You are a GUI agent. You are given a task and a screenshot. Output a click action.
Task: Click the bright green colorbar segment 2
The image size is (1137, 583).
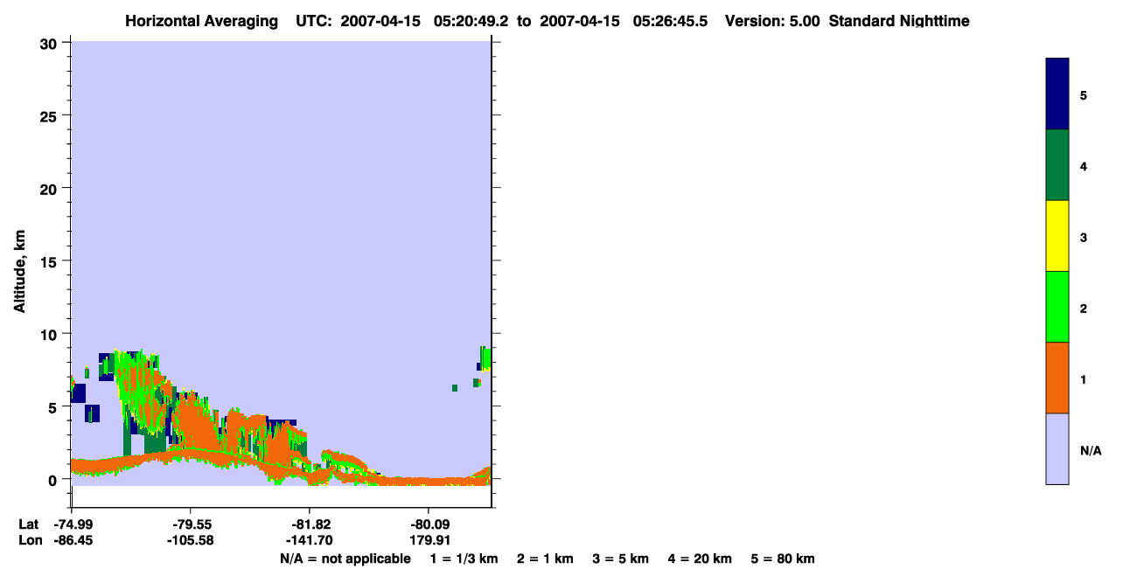click(1057, 307)
